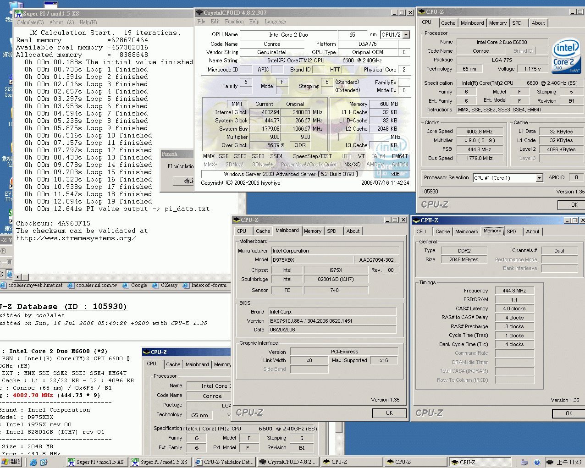Open the Language menu in CrystalCPUID
Image resolution: width=585 pixels, height=468 pixels.
pyautogui.click(x=275, y=22)
